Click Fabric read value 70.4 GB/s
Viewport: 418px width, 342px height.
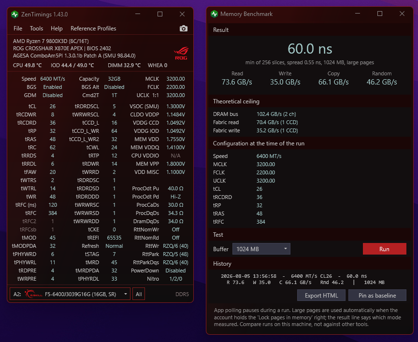[x=277, y=122]
